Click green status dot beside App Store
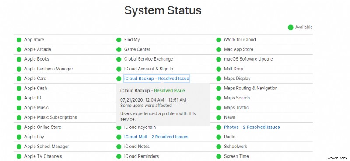Image resolution: width=350 pixels, height=161 pixels. (19, 40)
